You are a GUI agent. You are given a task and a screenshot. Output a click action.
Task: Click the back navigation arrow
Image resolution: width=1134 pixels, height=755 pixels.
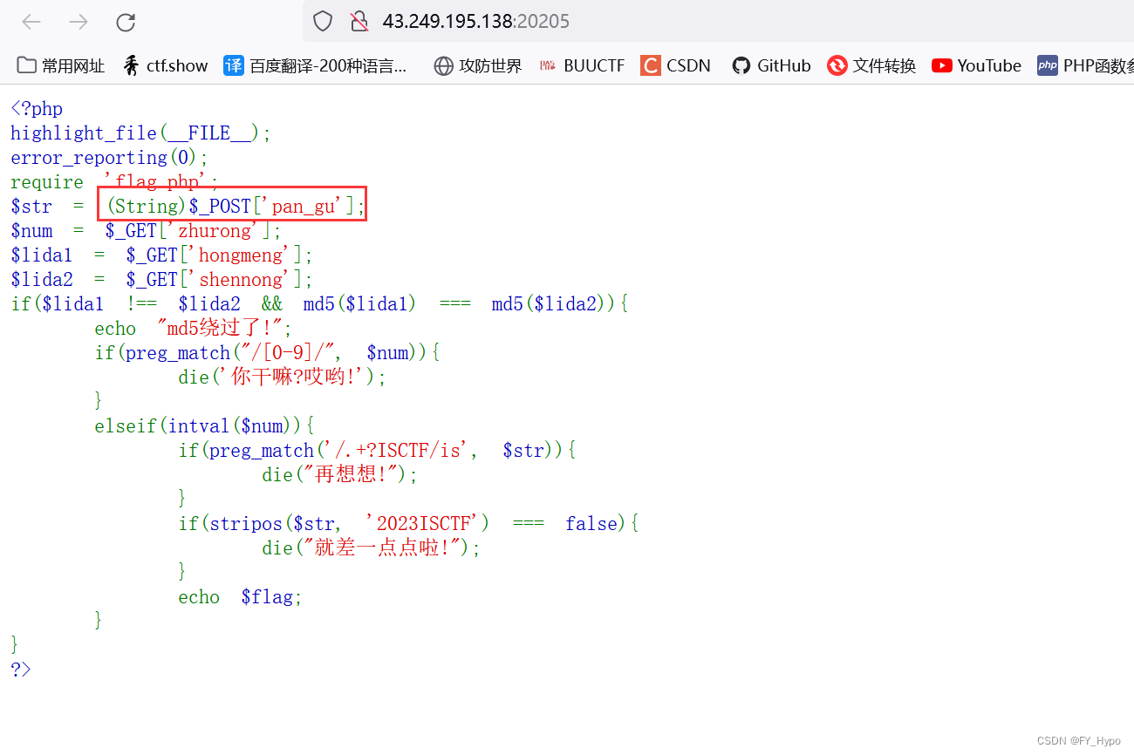coord(31,22)
